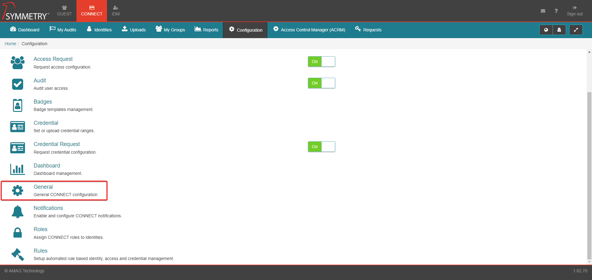This screenshot has width=592, height=280.
Task: Click 'Badge templates management.' description
Action: coord(64,109)
